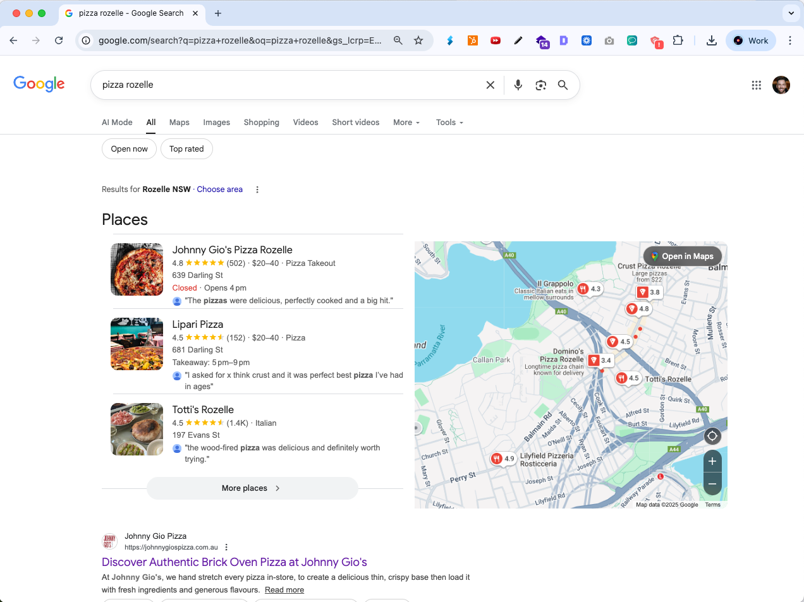
Task: Click the Lipari Pizza restaurant thumbnail
Action: [x=137, y=344]
